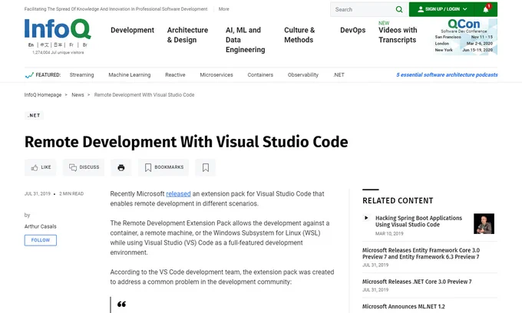
Task: Switch language to Fr
Action: [71, 45]
